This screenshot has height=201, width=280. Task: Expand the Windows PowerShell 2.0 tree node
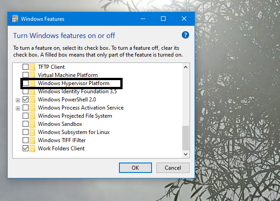[x=18, y=100]
